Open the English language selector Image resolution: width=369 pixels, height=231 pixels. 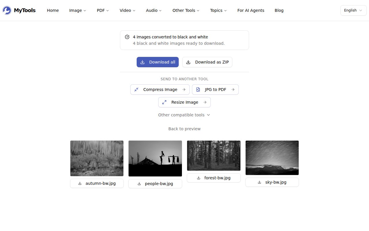[x=353, y=10]
